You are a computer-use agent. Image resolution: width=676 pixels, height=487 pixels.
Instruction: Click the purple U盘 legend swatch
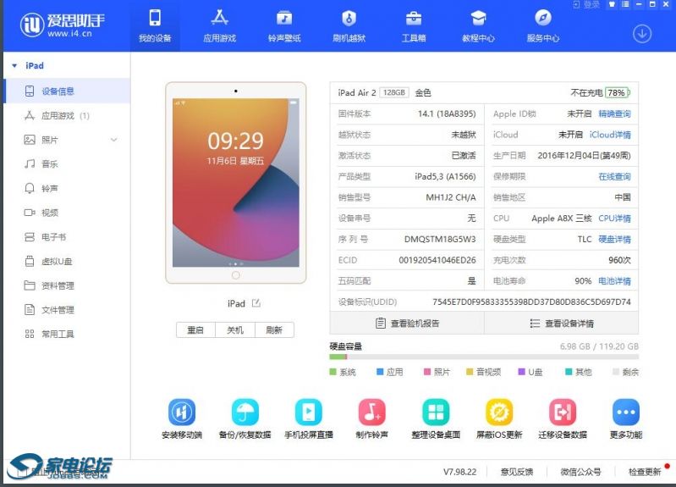click(x=521, y=372)
